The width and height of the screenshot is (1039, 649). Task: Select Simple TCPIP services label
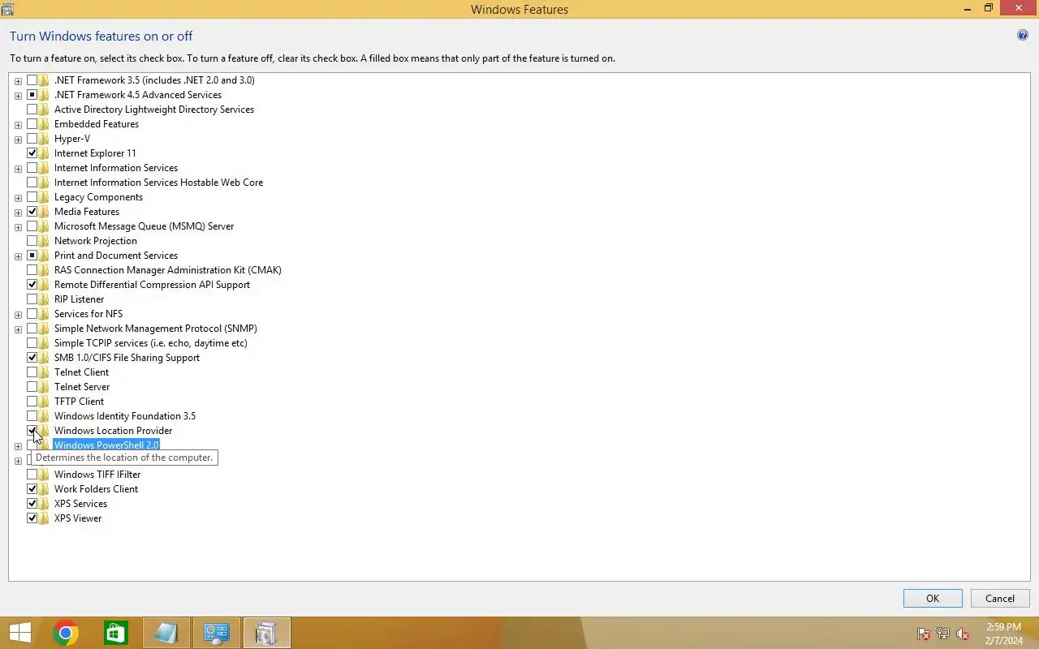151,343
